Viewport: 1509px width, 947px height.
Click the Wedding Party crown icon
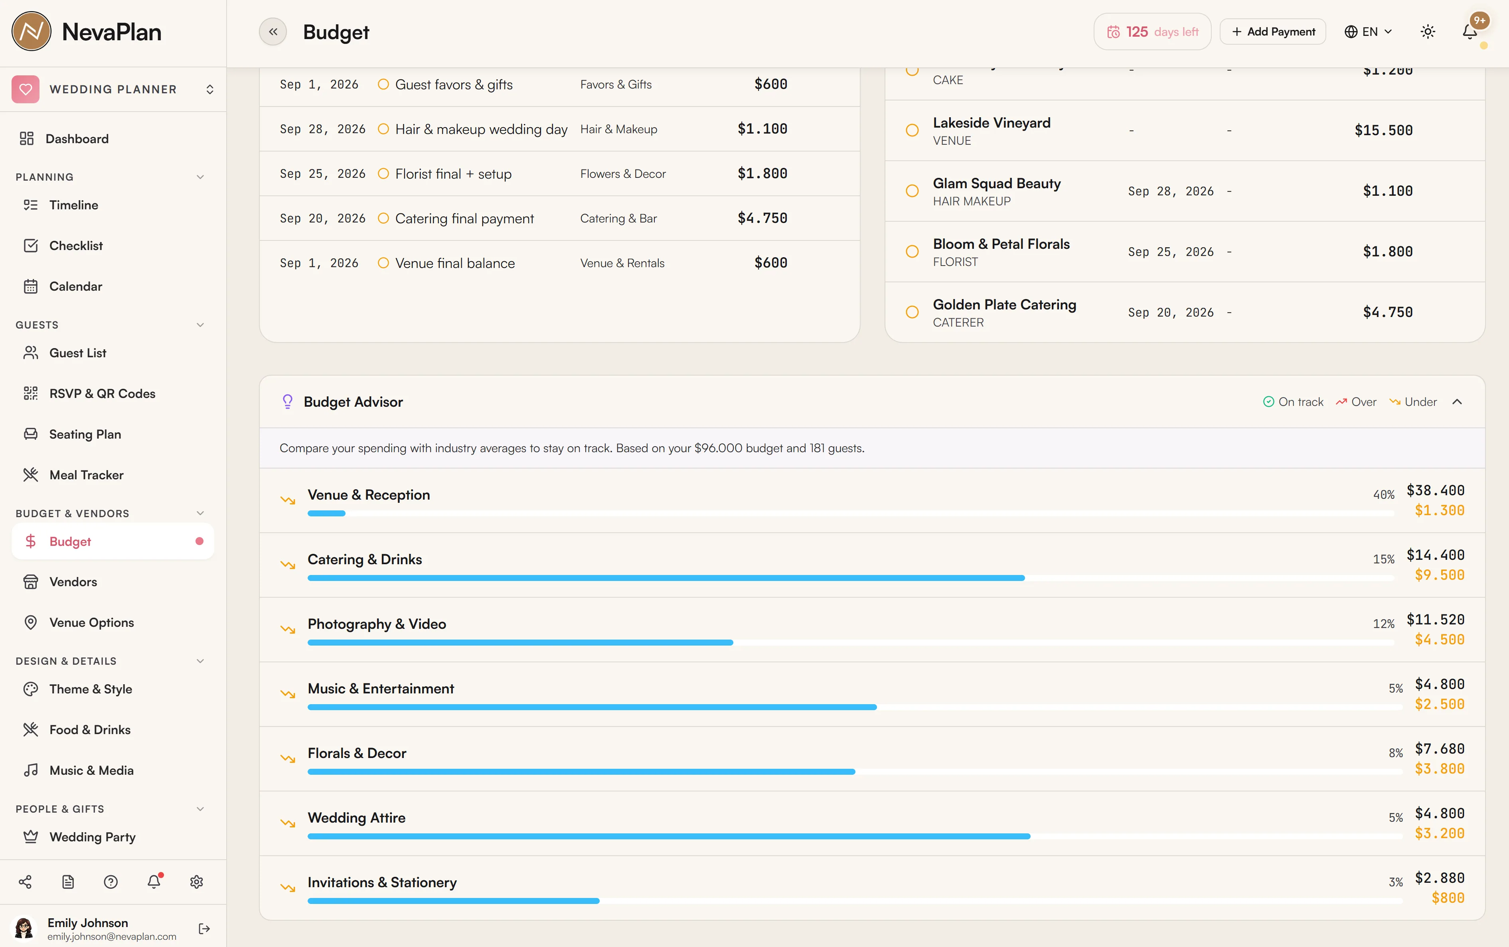[x=31, y=837]
